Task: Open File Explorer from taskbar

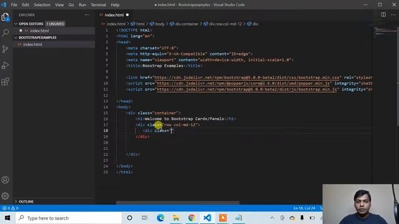Action: tap(176, 218)
